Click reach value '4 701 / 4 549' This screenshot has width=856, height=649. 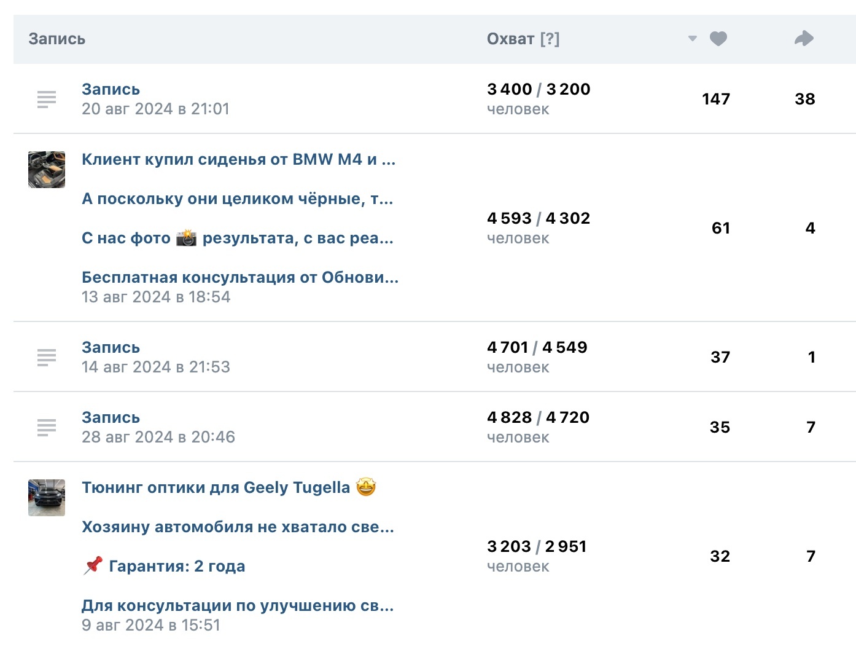point(537,347)
